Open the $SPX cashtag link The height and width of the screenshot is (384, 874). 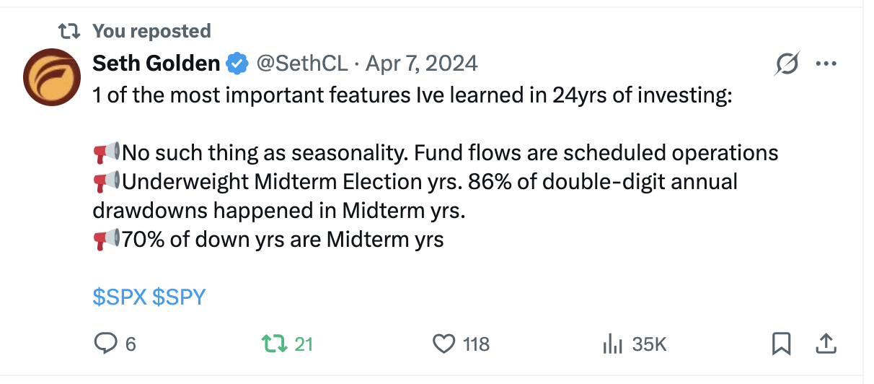click(120, 297)
